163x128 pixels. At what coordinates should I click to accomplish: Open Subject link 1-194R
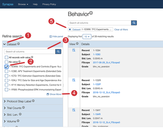coord(97,114)
